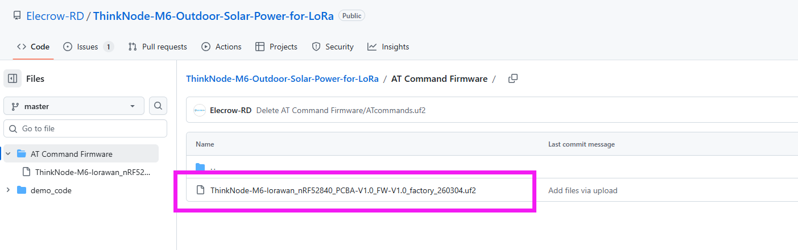Open the ThinkNode-M6 factory .uf2 file link
The width and height of the screenshot is (798, 250).
[343, 190]
